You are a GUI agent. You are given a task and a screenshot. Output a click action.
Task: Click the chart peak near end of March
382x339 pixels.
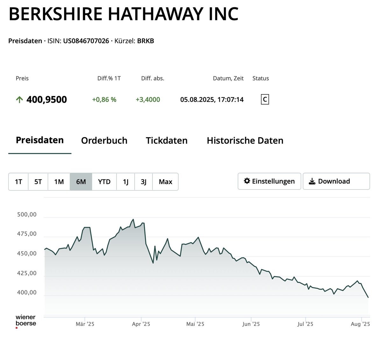click(x=133, y=219)
